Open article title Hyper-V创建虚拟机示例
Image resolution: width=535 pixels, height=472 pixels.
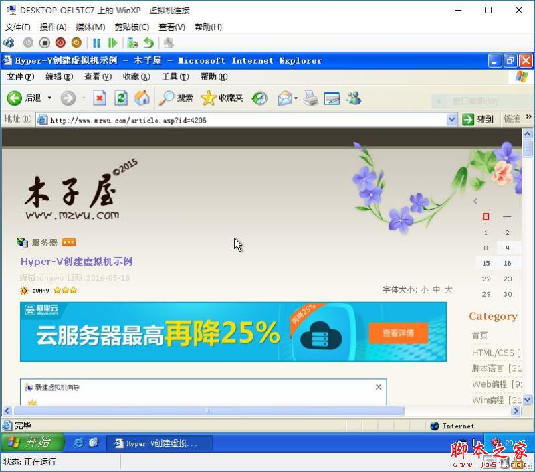point(76,262)
